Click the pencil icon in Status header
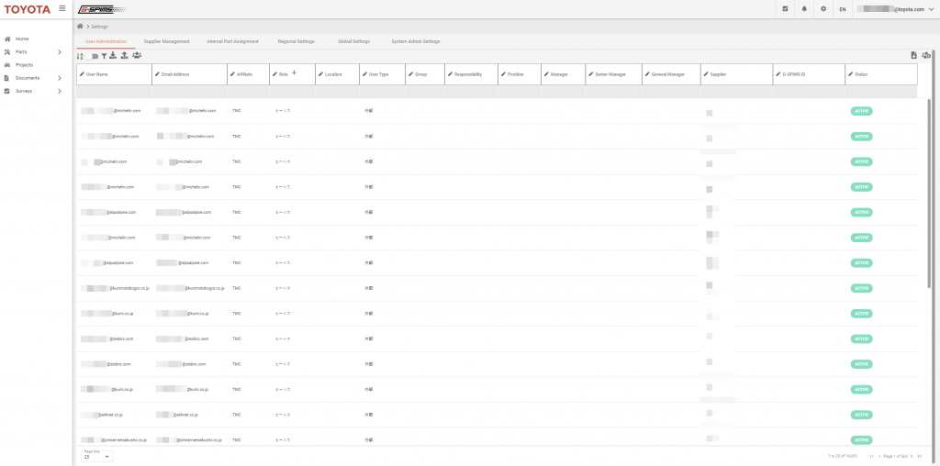Viewport: 940px width, 466px height. (x=851, y=74)
